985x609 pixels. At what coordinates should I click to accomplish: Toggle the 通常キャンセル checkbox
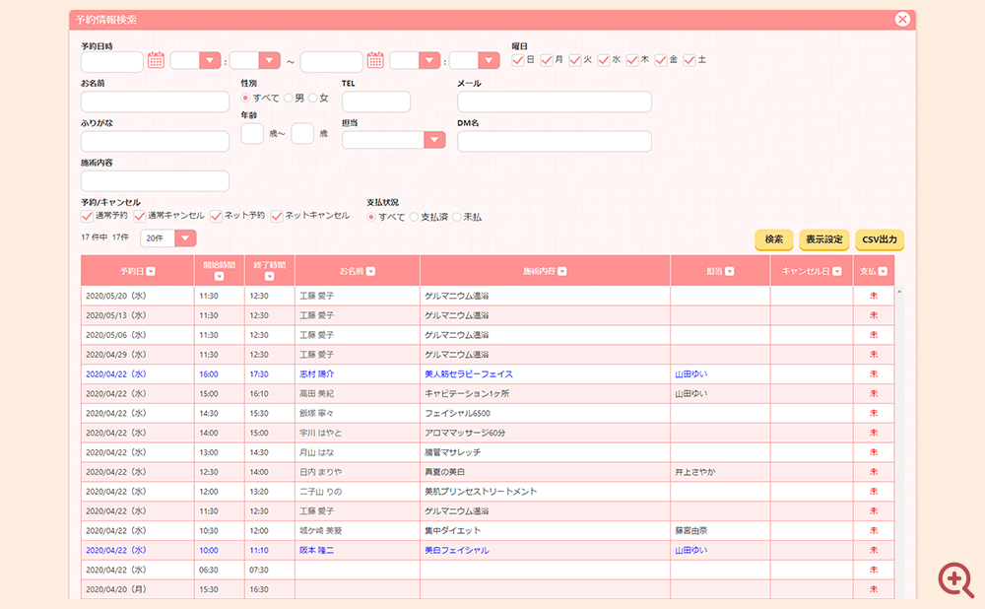coord(140,216)
